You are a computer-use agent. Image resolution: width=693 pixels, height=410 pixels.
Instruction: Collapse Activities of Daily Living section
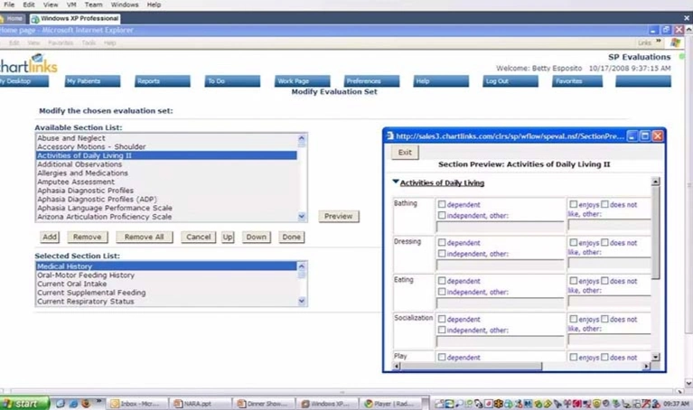click(396, 182)
